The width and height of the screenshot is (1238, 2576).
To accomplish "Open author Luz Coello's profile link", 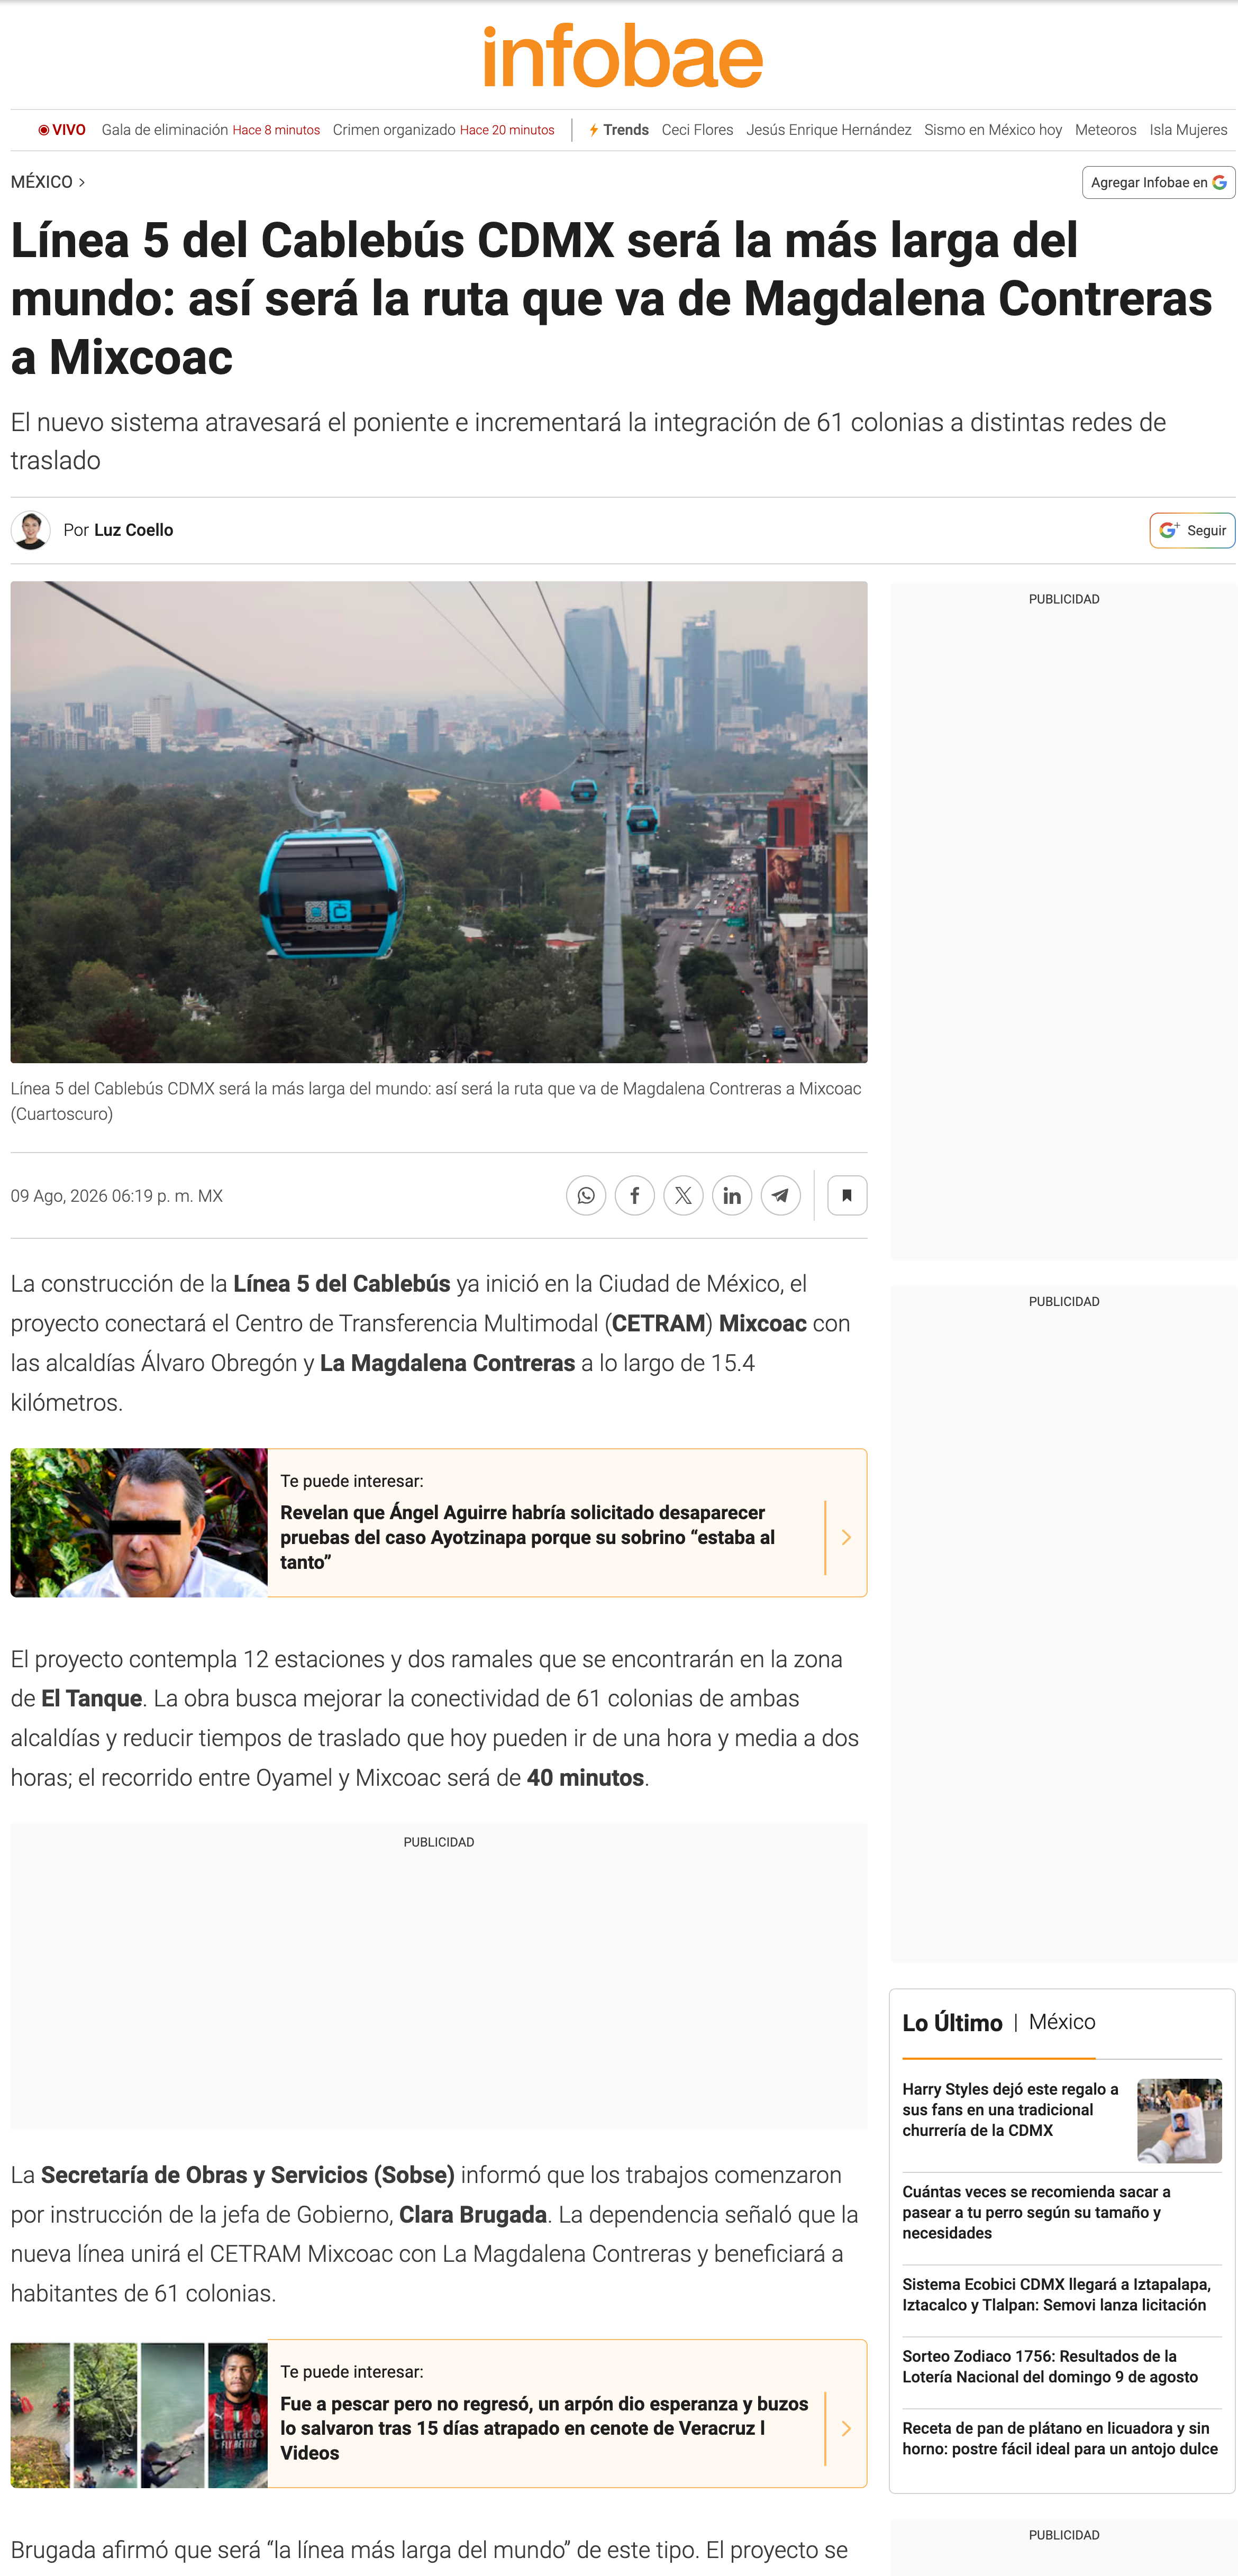I will (x=133, y=530).
